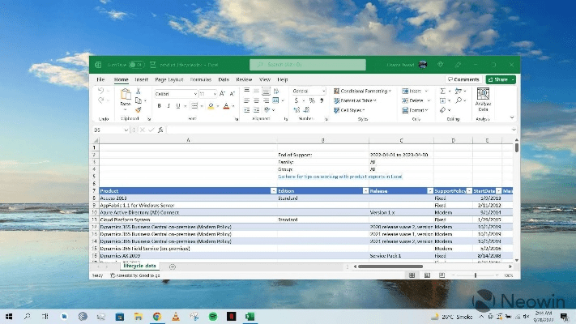
Task: Click the Insert Function fx icon
Action: coord(160,130)
